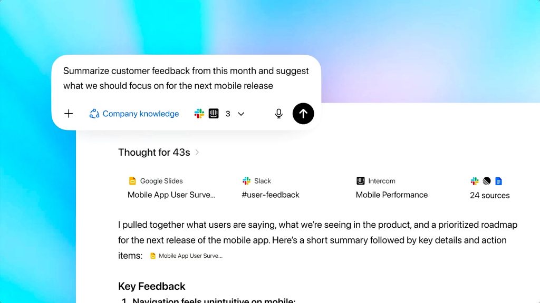Open the #user-feedback Slack source

coord(271,195)
